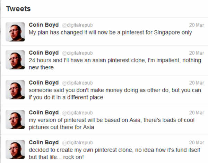Click Colin Boyd name on 'rock on!' tweet
Viewport: 208px width, 163px height.
click(x=44, y=142)
